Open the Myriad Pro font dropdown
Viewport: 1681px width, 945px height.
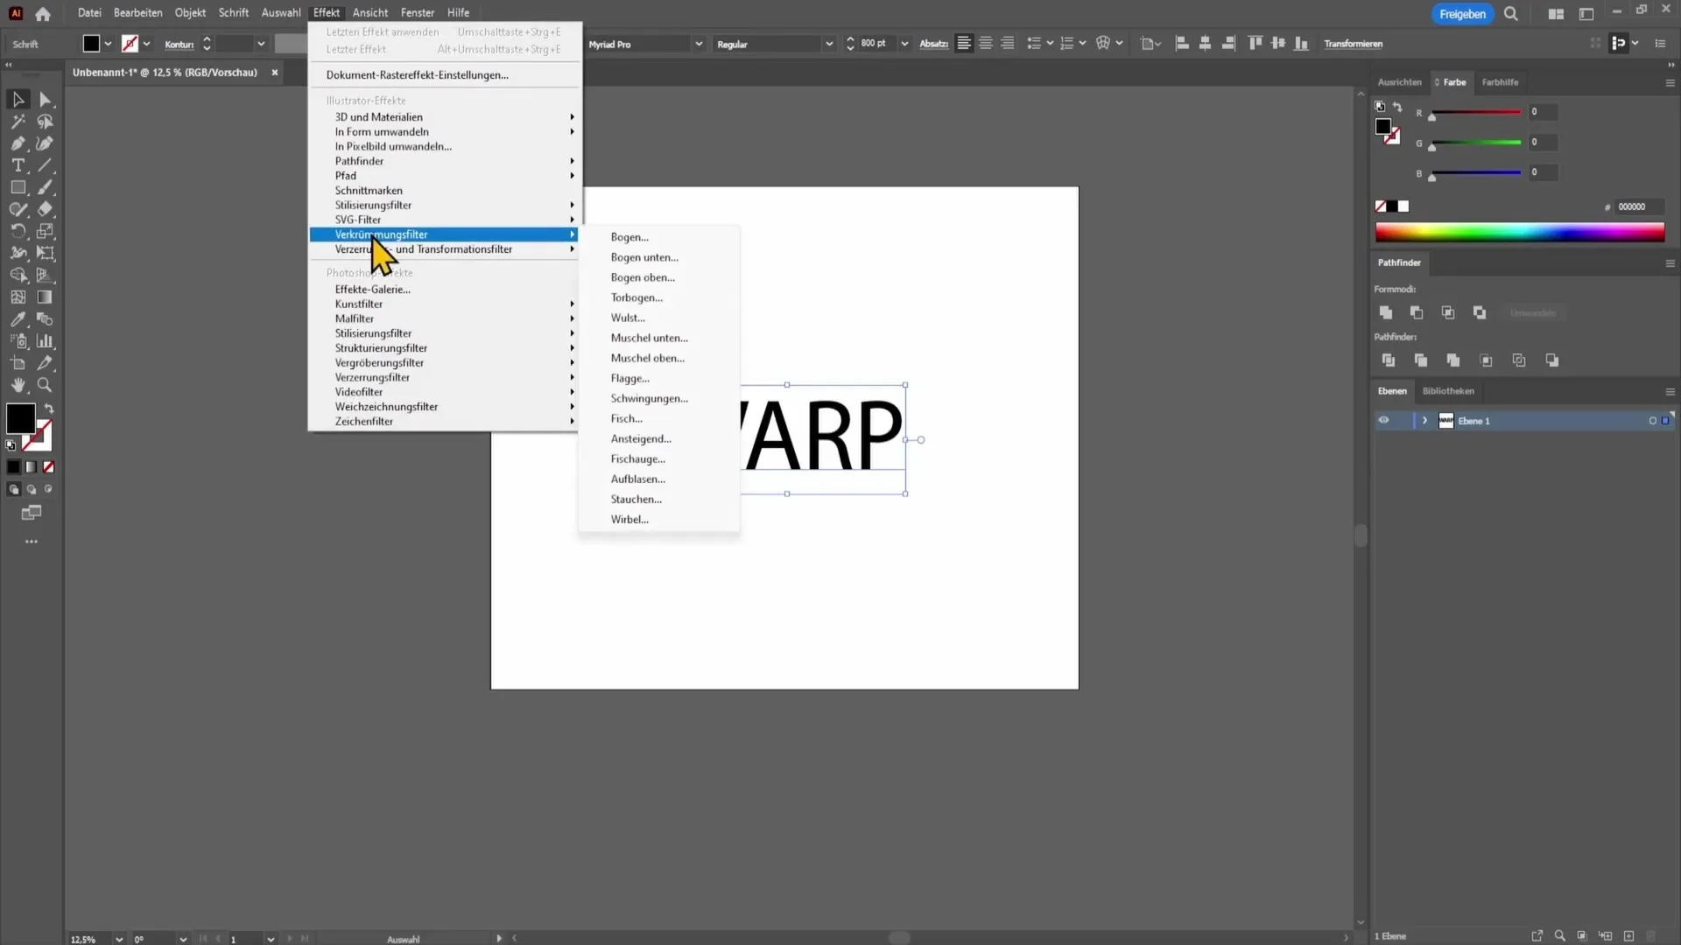(699, 44)
